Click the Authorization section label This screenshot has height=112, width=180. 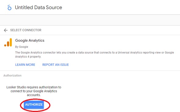coord(13,75)
